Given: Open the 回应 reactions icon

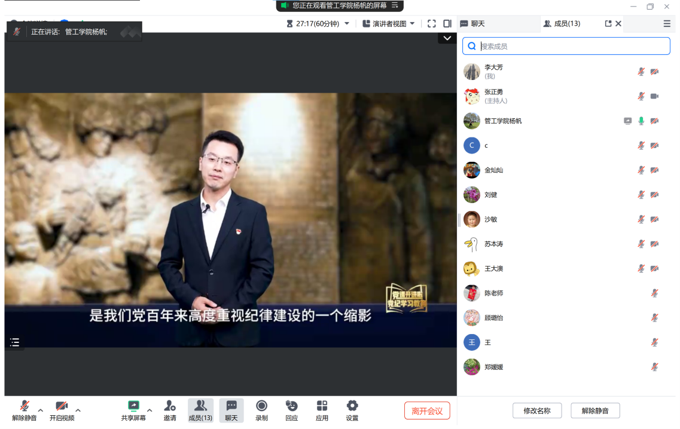Looking at the screenshot, I should point(291,406).
